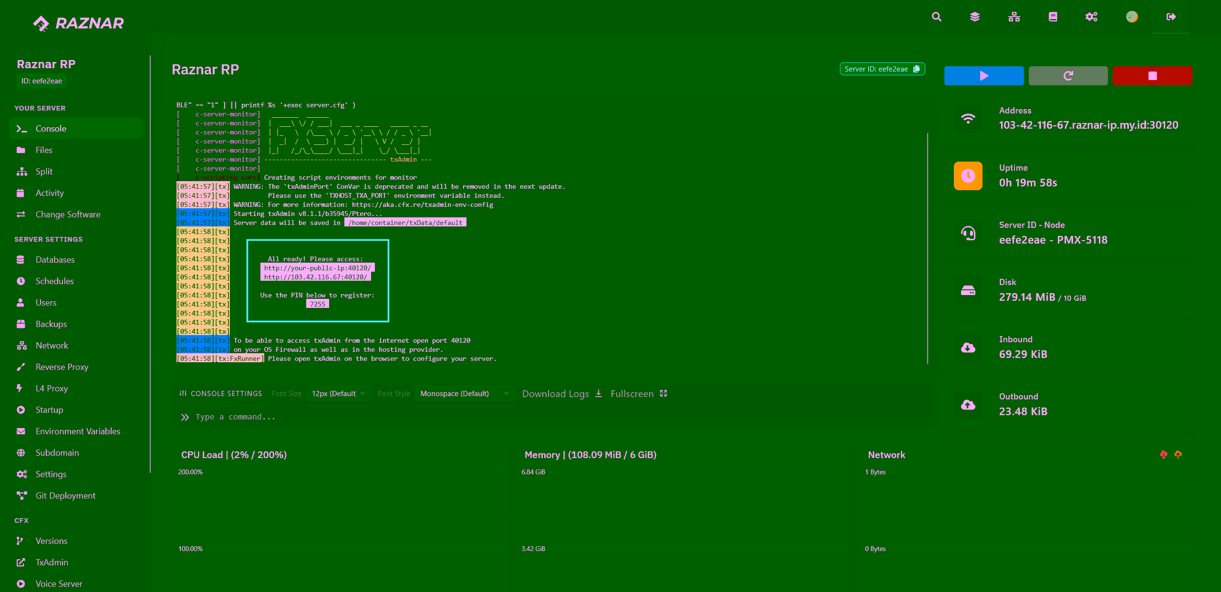Click the PIN 7255 in console
The width and height of the screenshot is (1221, 592).
[x=317, y=304]
